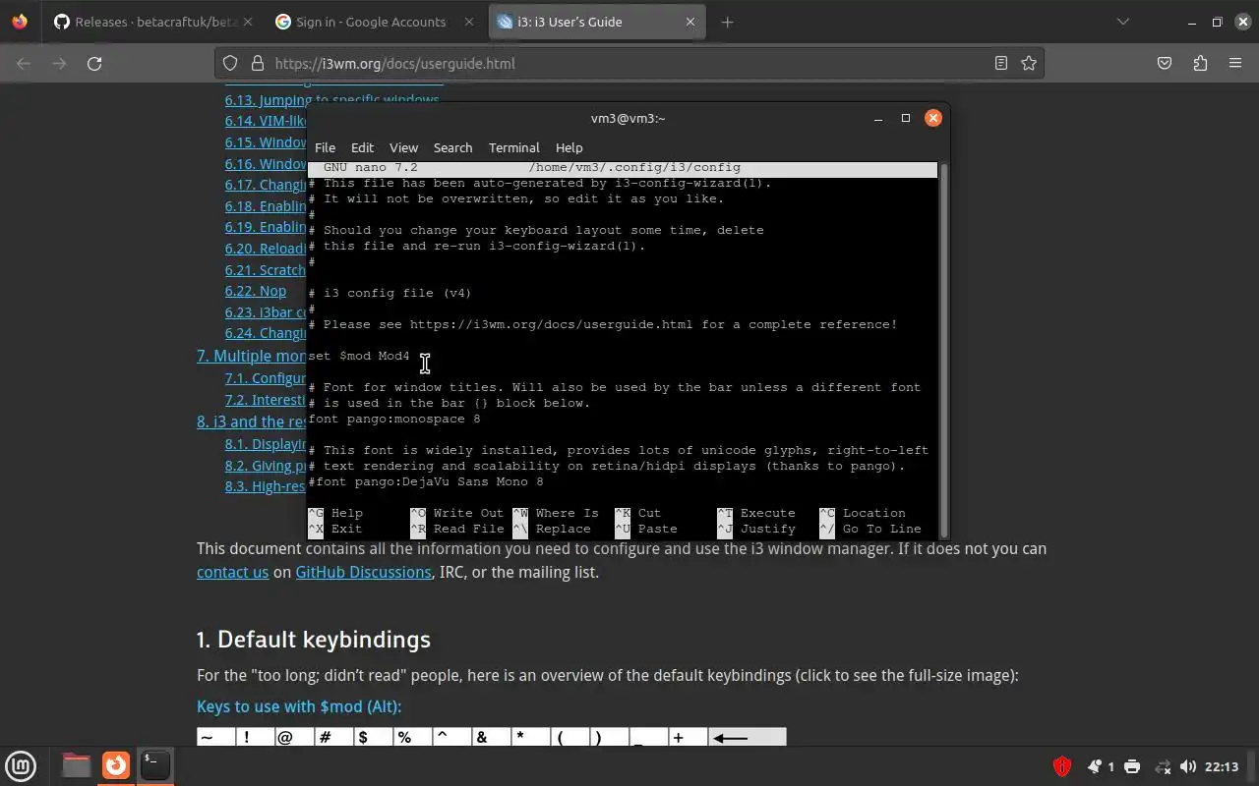
Task: Open the notifications bell tray icon
Action: point(1094,766)
